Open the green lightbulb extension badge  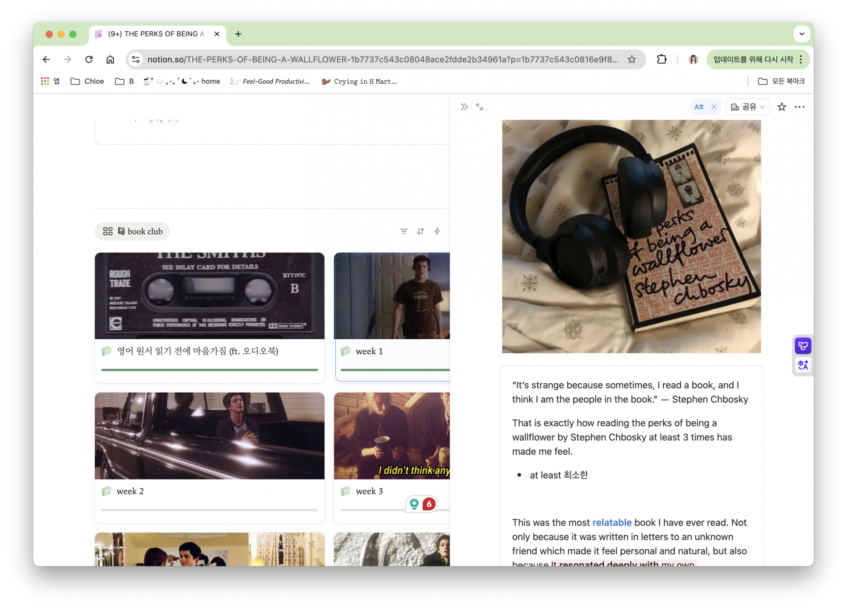414,504
